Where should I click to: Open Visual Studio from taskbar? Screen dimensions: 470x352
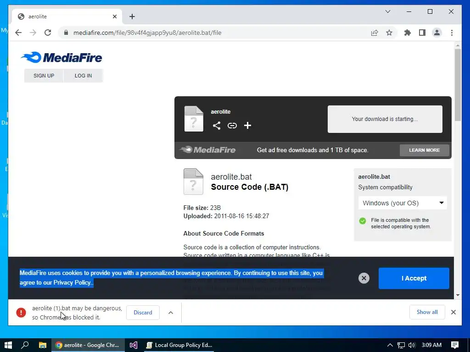tap(134, 345)
